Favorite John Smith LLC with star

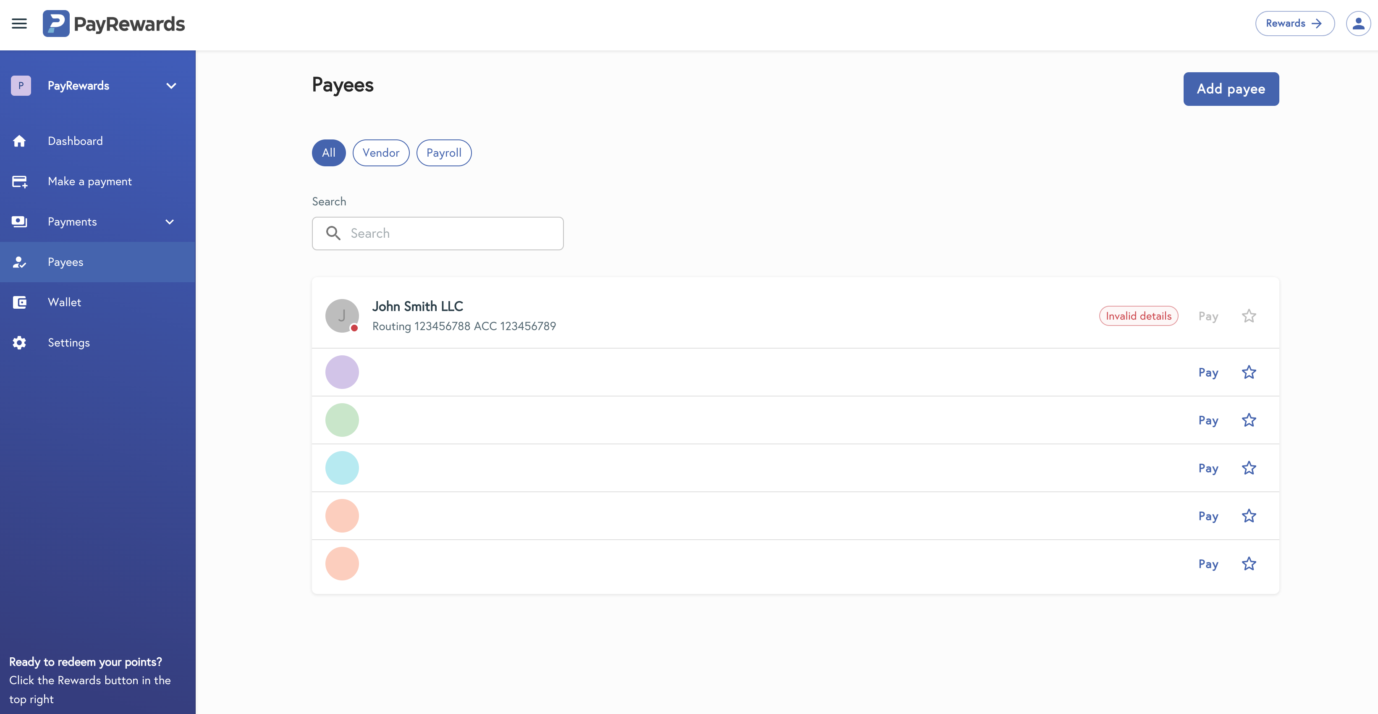[x=1249, y=316]
